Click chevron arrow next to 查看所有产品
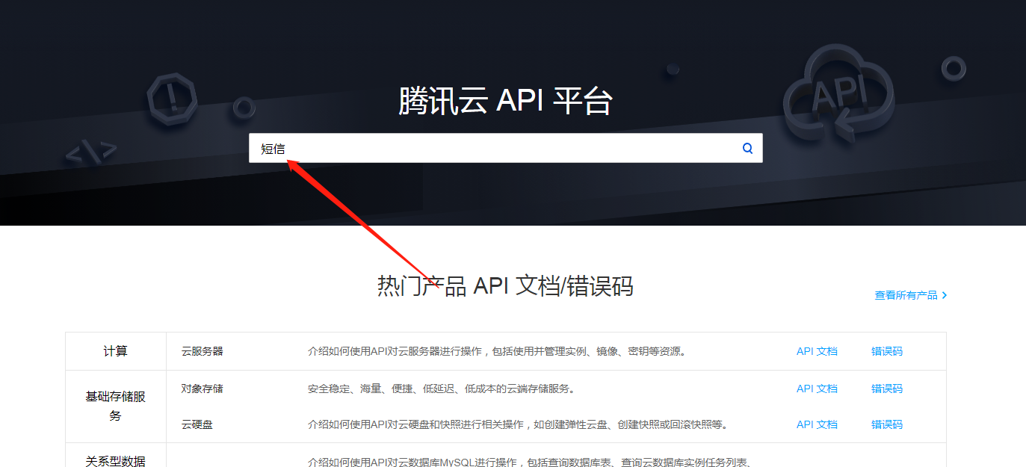The image size is (1026, 467). pos(945,295)
